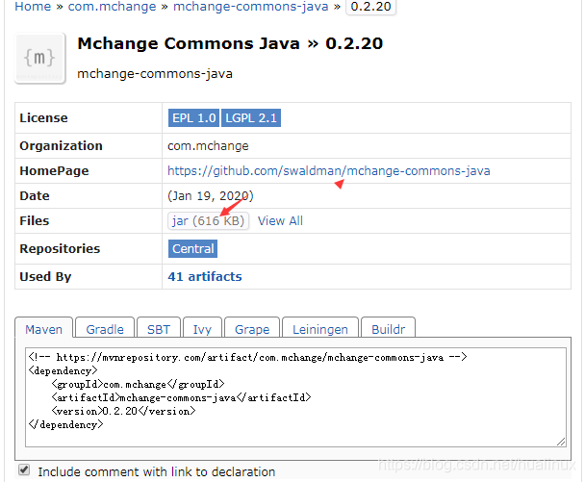Click the Mchange Commons Java » 0.2.20 heading

(x=230, y=43)
